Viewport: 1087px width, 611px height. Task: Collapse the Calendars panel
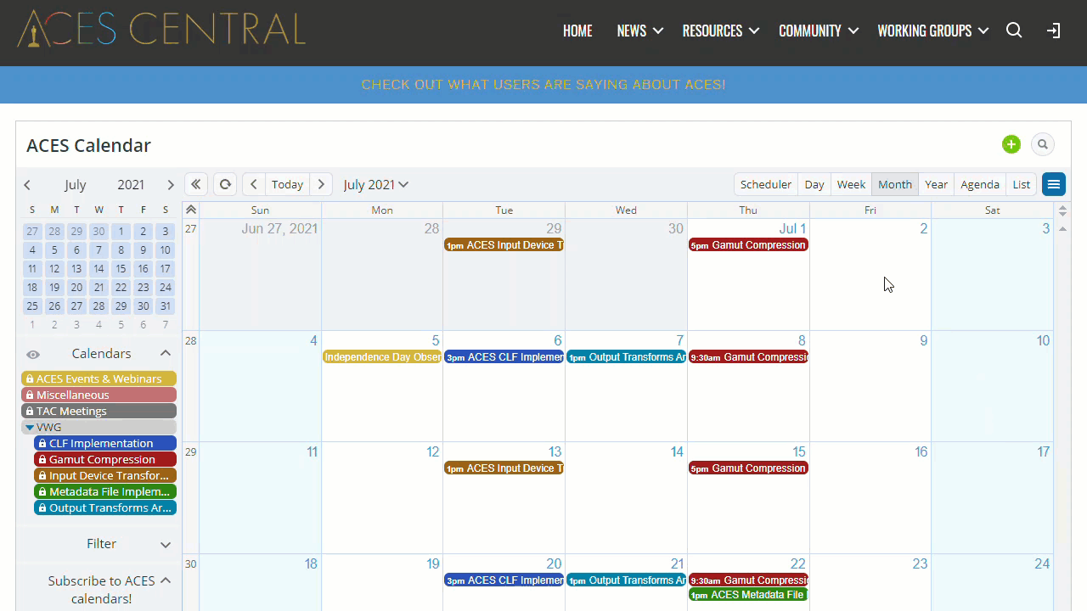point(166,354)
